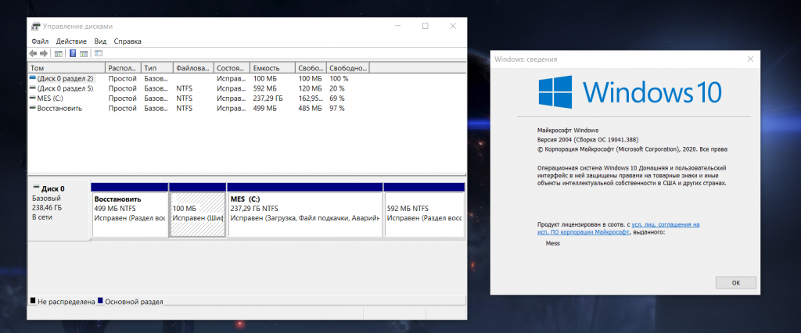Sort volumes by the Том column header
This screenshot has height=333, width=801.
tap(66, 68)
